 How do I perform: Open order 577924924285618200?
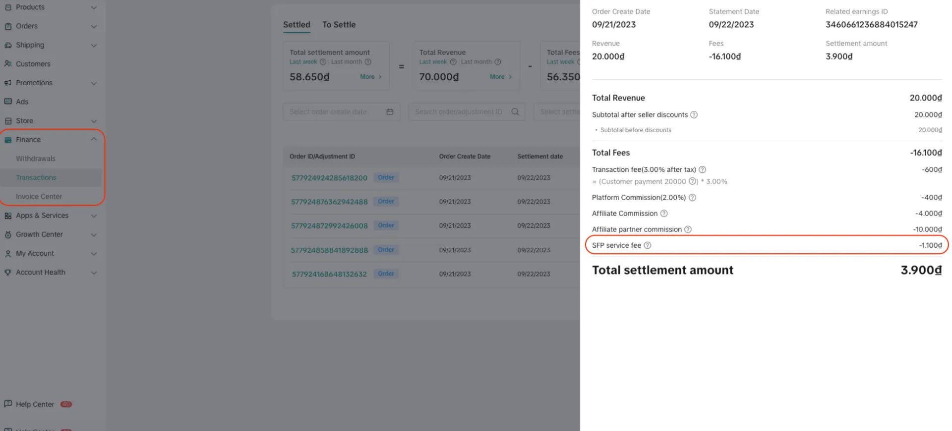[329, 178]
